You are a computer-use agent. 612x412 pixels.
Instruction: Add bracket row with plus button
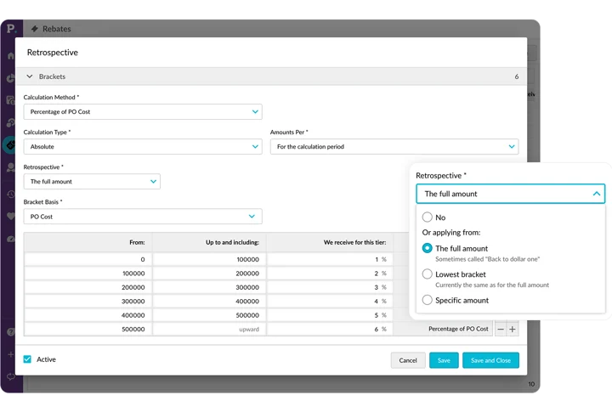pyautogui.click(x=513, y=330)
